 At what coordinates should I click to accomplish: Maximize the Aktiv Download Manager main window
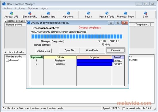[x=146, y=4]
